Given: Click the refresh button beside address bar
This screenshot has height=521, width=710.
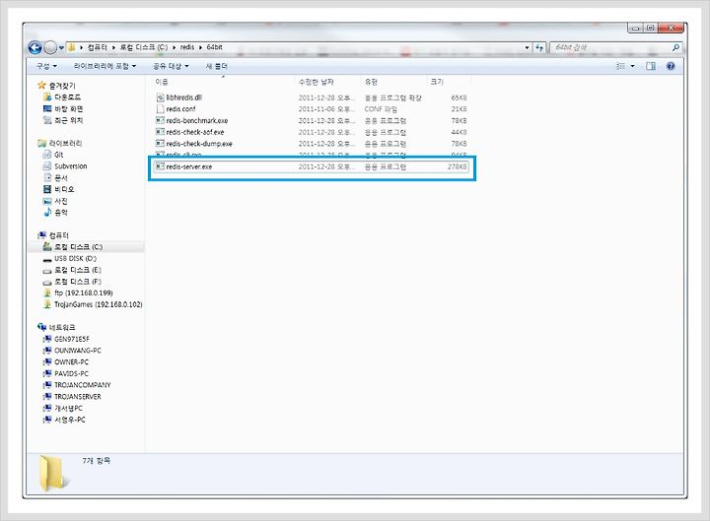Looking at the screenshot, I should tap(539, 47).
